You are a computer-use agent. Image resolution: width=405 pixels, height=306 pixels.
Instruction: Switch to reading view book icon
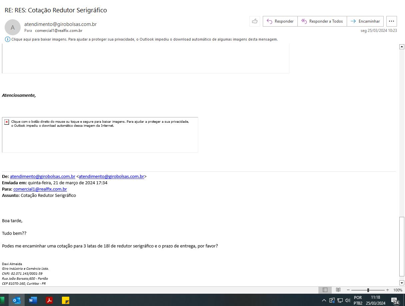tap(338, 290)
